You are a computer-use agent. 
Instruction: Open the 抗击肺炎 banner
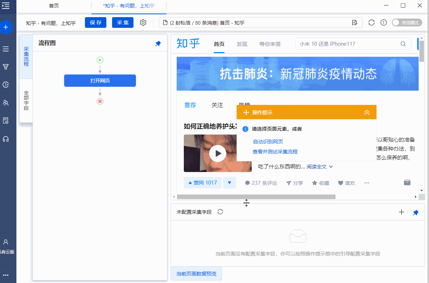pyautogui.click(x=298, y=74)
